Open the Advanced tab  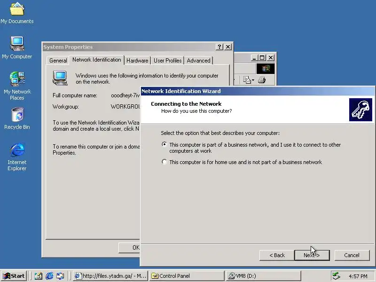click(x=198, y=61)
